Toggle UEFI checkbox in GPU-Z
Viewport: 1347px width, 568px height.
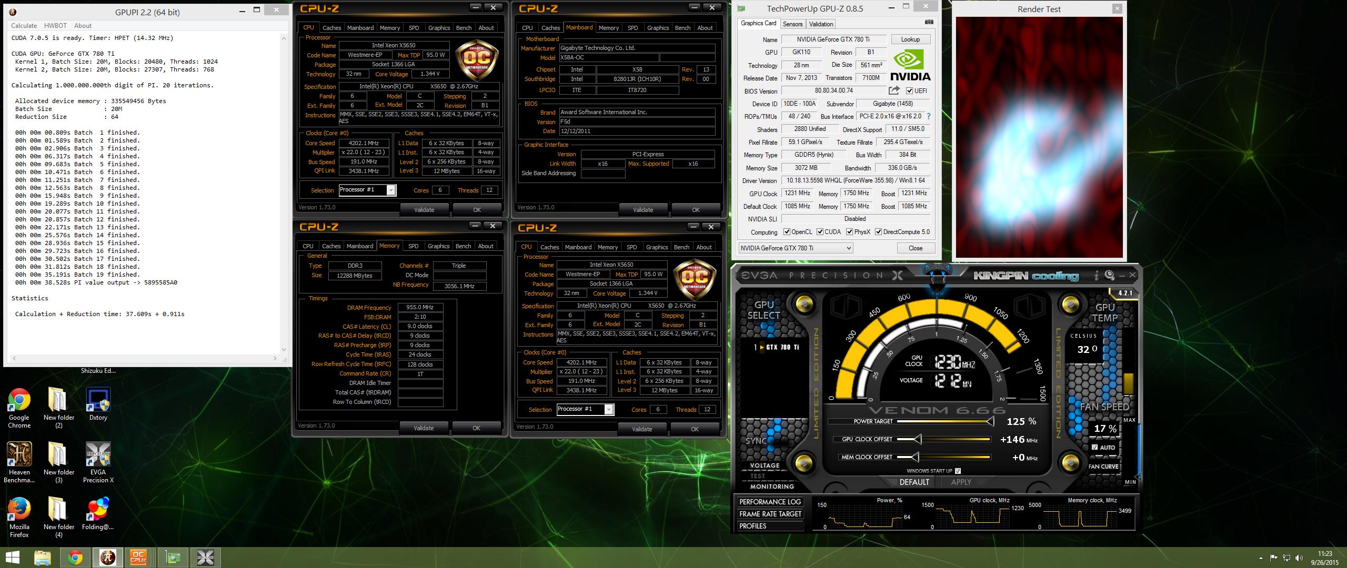point(909,91)
